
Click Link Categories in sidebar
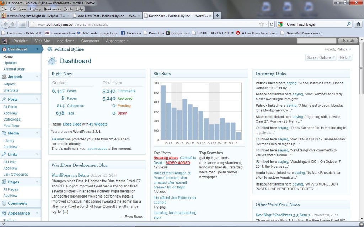[x=16, y=175]
